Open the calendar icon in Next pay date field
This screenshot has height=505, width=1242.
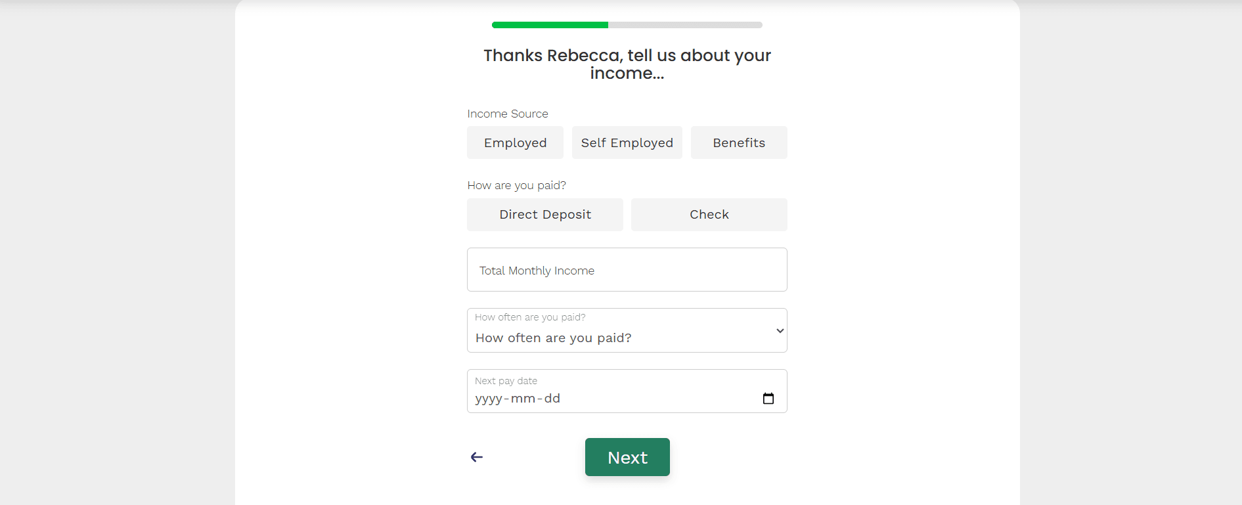click(x=768, y=397)
